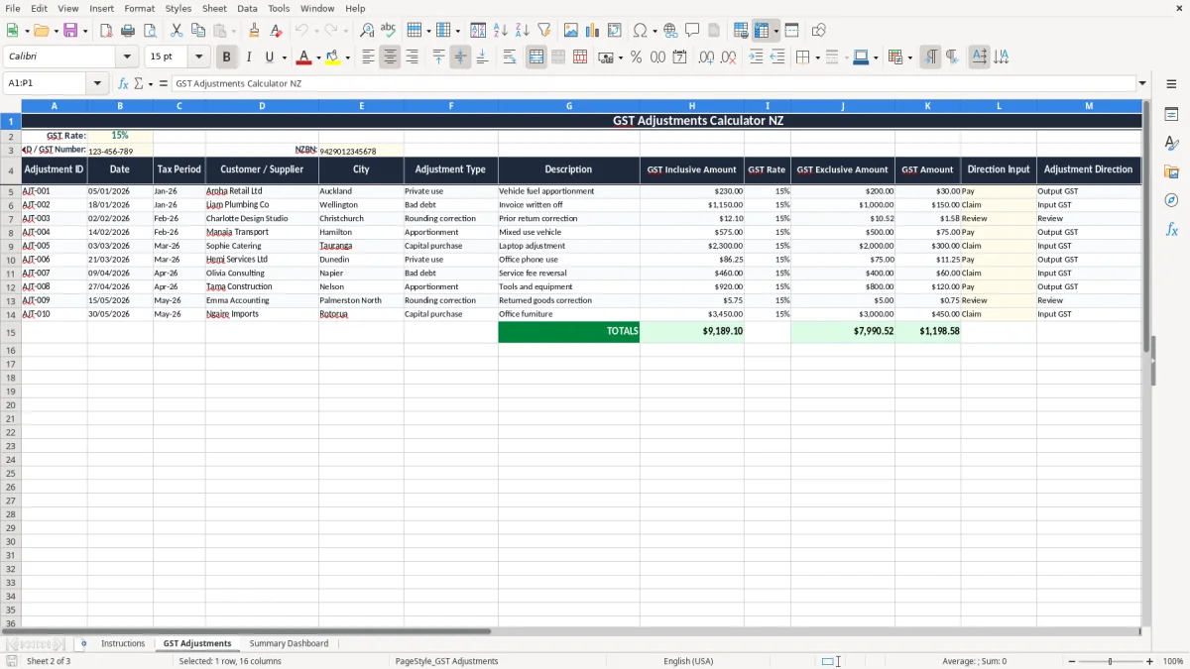Click the zoom in plus button
The width and height of the screenshot is (1190, 669).
pyautogui.click(x=1150, y=661)
